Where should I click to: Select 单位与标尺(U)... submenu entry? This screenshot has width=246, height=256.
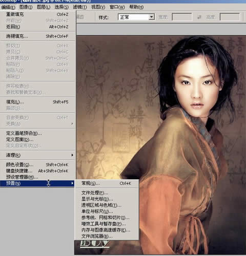tap(107, 211)
